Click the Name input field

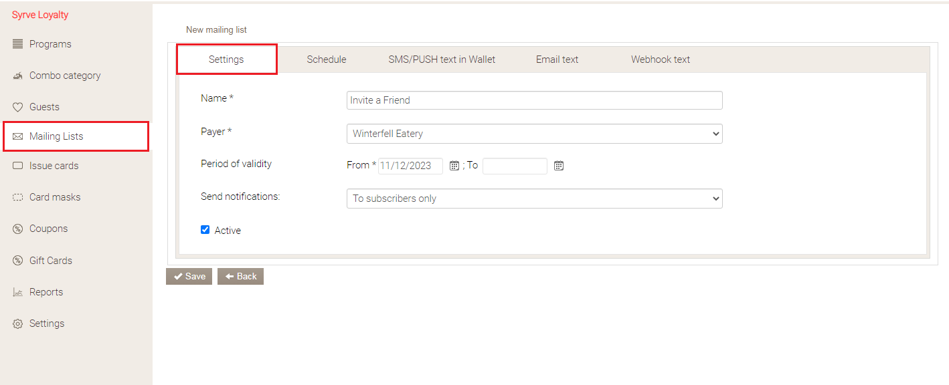[534, 100]
